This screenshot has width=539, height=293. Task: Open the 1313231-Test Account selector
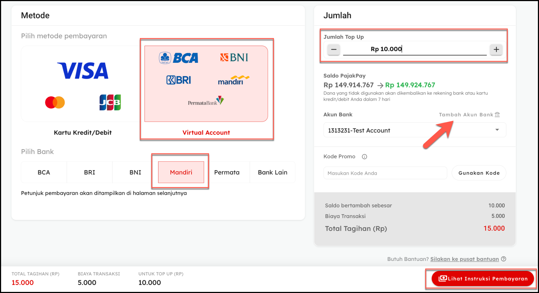415,130
